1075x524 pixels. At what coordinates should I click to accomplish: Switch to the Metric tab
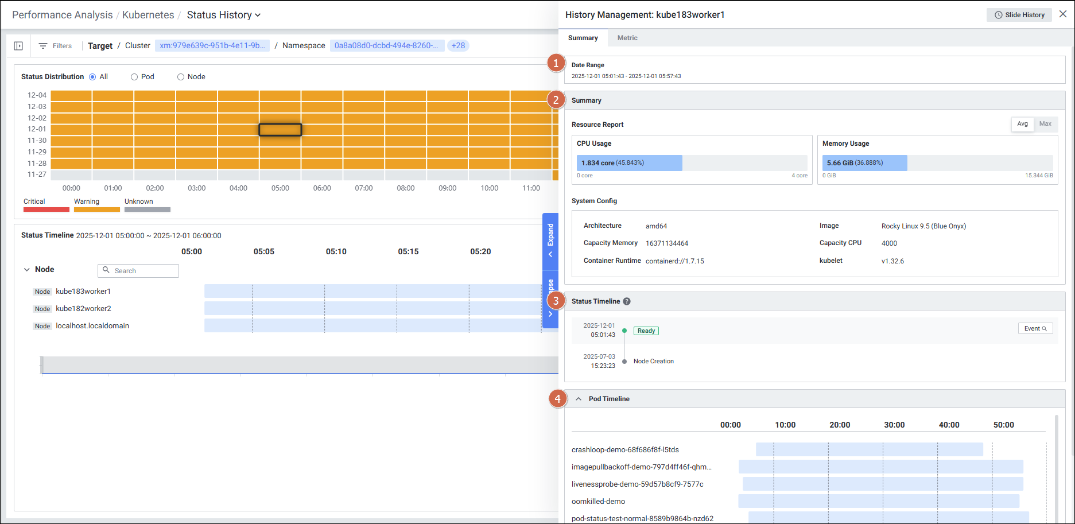point(627,38)
